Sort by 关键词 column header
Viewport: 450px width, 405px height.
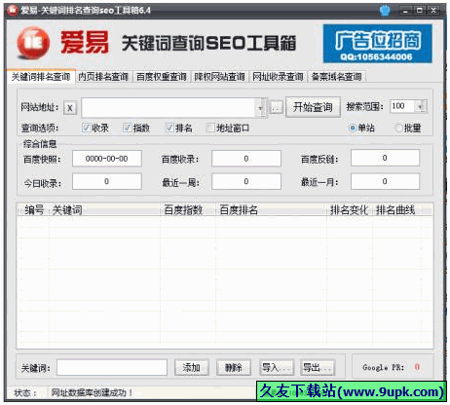[104, 210]
